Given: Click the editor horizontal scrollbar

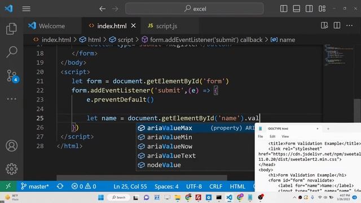Looking at the screenshot, I should coord(142,178).
